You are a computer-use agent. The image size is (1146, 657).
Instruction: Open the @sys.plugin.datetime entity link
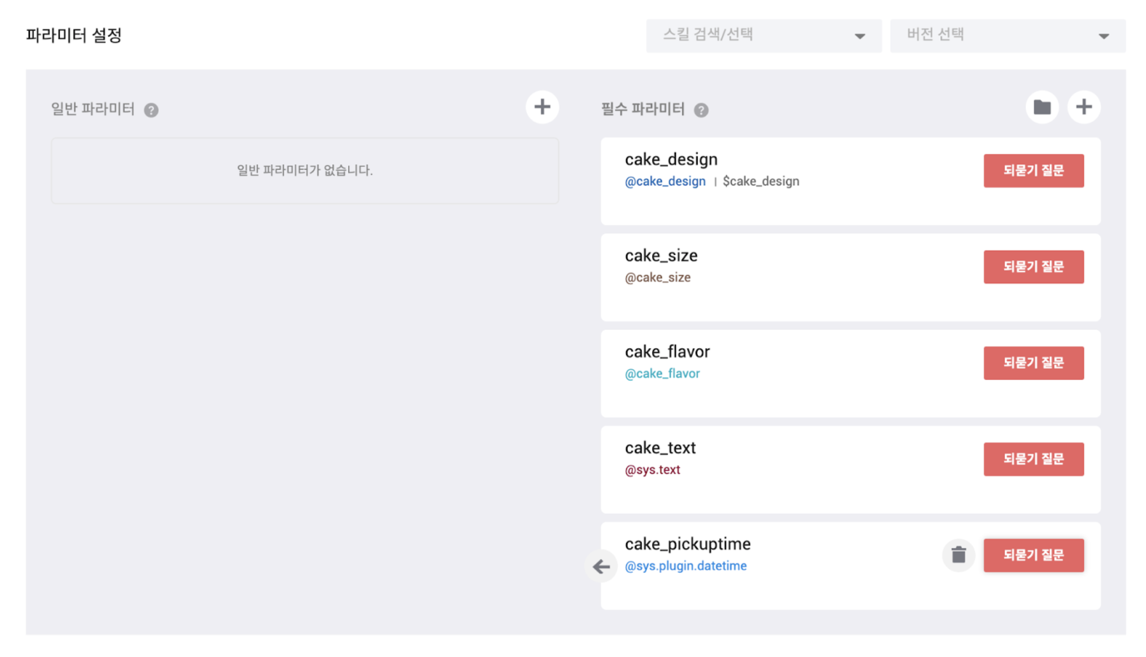click(x=685, y=566)
